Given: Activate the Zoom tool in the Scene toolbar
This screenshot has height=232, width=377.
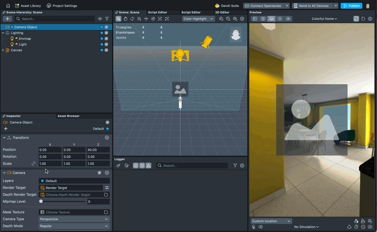Looking at the screenshot, I should pyautogui.click(x=139, y=18).
